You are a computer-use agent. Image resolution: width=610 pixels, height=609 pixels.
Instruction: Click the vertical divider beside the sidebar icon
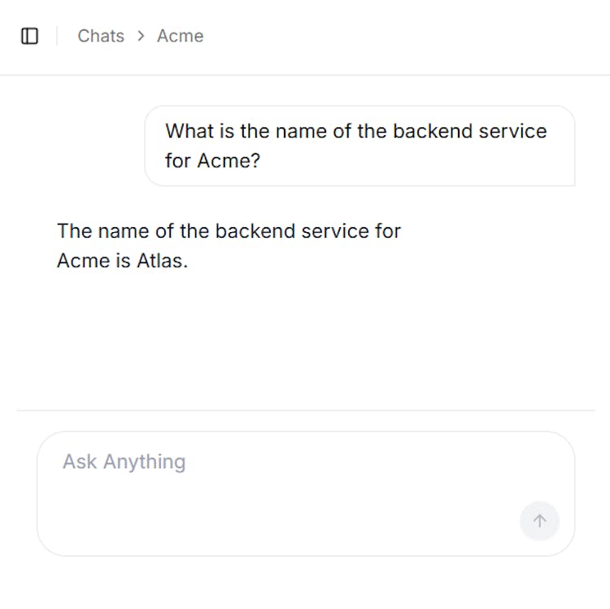(x=57, y=36)
